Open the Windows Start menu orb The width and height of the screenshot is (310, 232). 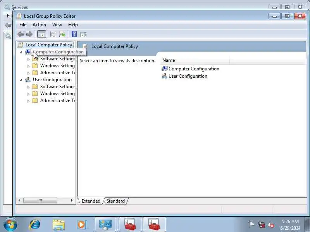10,225
